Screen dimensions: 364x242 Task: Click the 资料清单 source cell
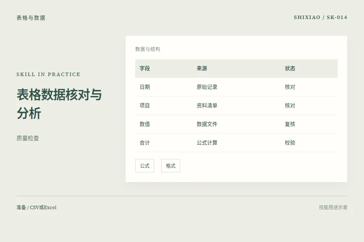tap(207, 105)
